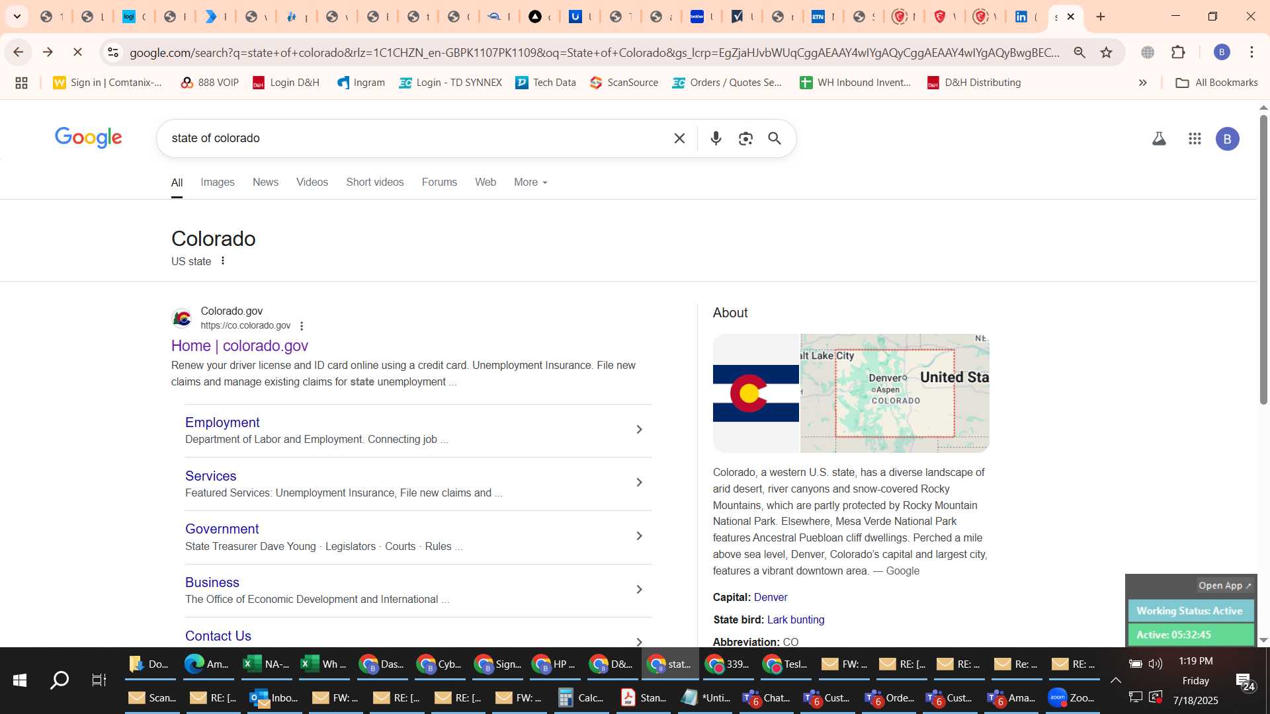The width and height of the screenshot is (1270, 714).
Task: Open Lark bunting state bird link
Action: point(796,620)
